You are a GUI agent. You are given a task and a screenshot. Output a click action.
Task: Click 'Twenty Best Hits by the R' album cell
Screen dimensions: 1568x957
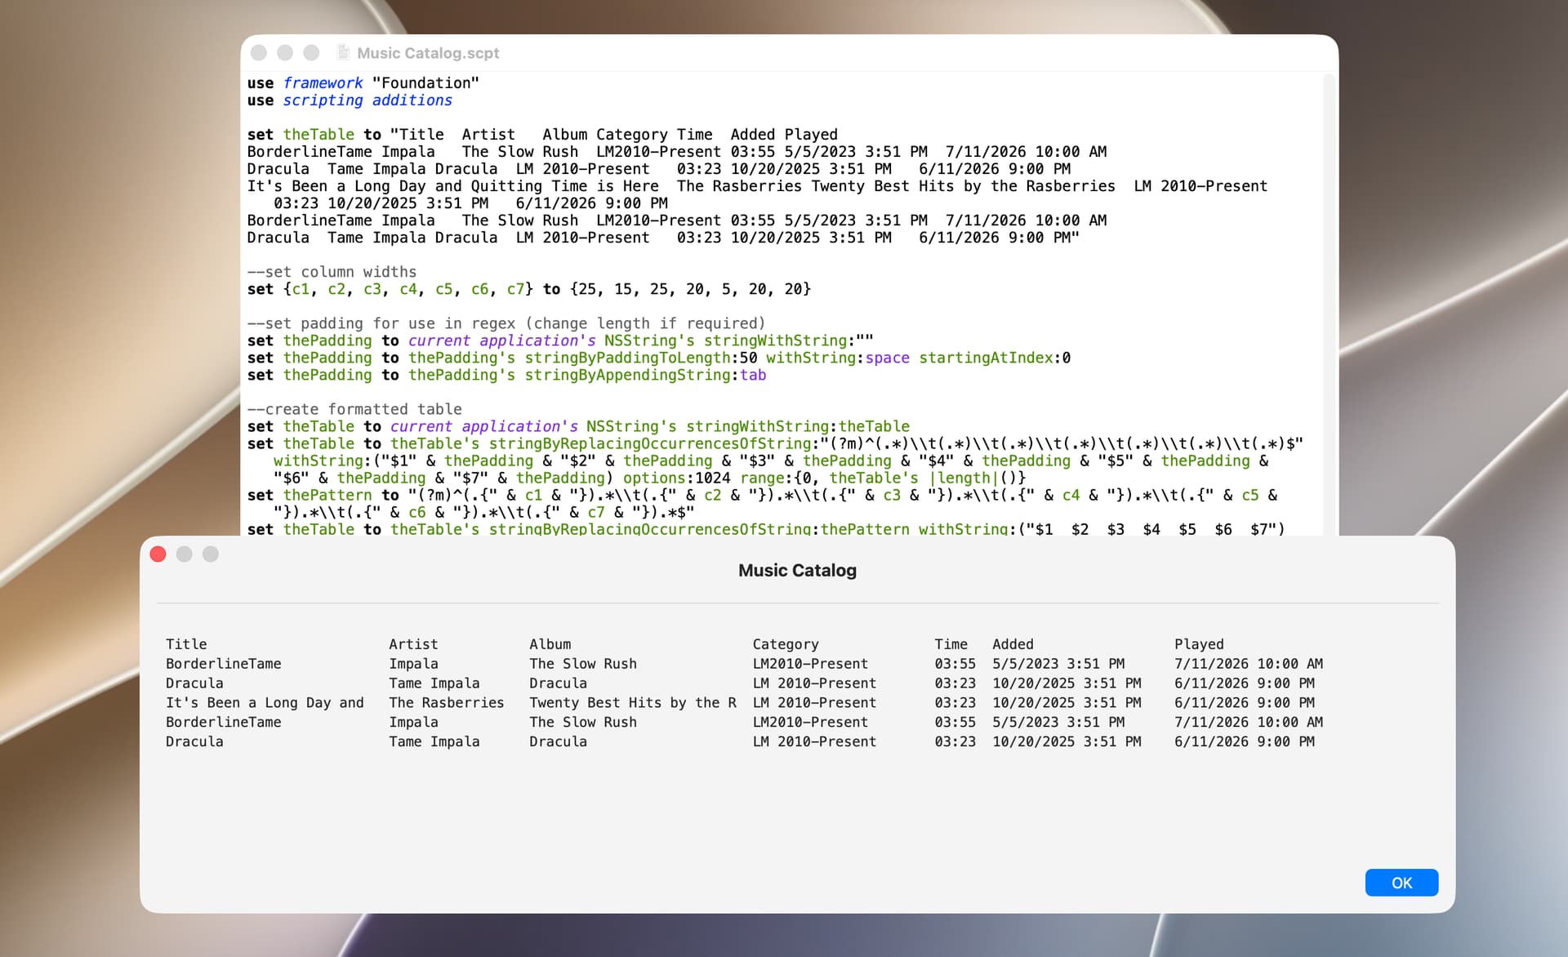[633, 703]
